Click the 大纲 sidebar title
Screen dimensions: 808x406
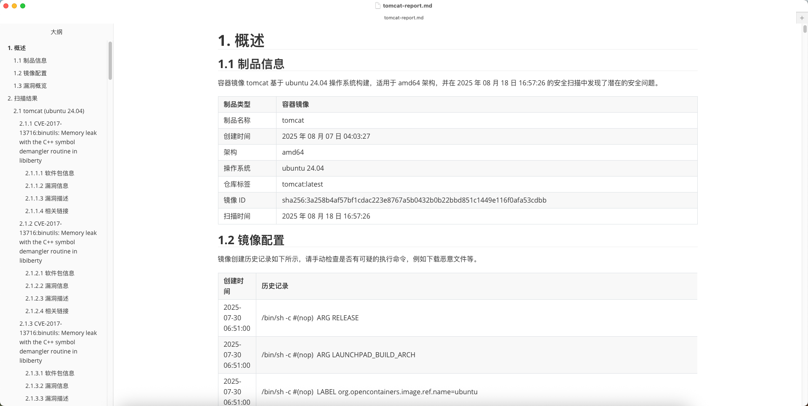56,32
